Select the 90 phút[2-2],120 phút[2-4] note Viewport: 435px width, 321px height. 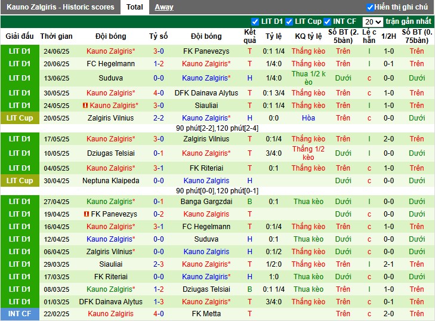coord(217,128)
